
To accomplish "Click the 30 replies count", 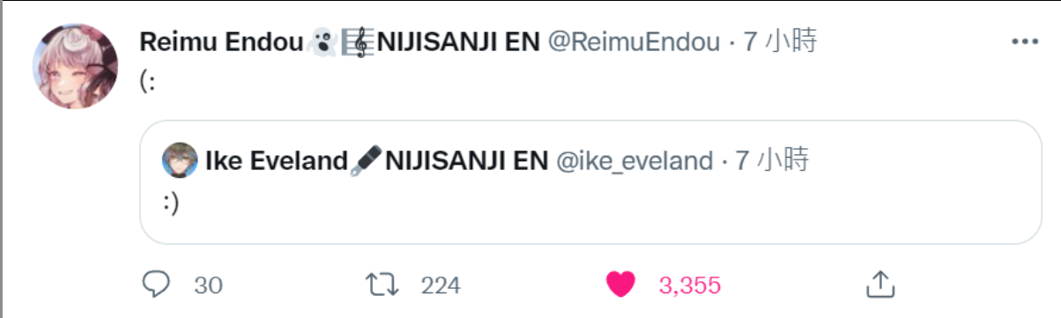I will 208,285.
